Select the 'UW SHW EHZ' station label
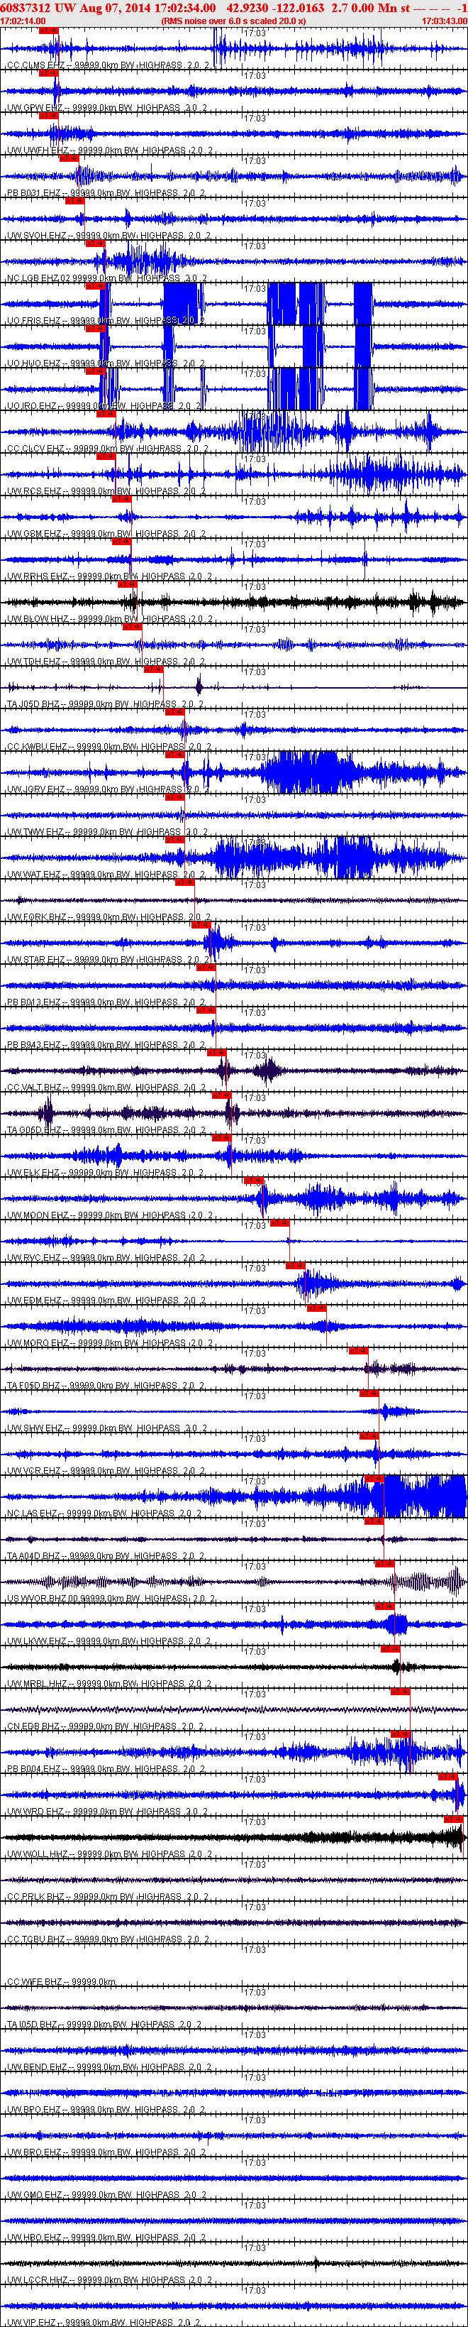Screen dimensions: 468x2327 [37, 1428]
